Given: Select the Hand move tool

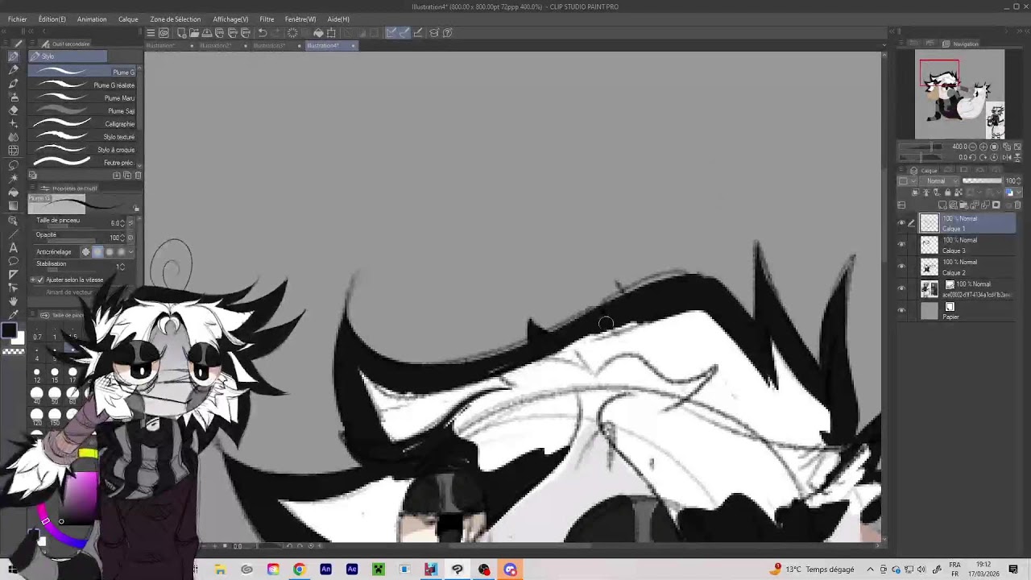Looking at the screenshot, I should (x=14, y=301).
